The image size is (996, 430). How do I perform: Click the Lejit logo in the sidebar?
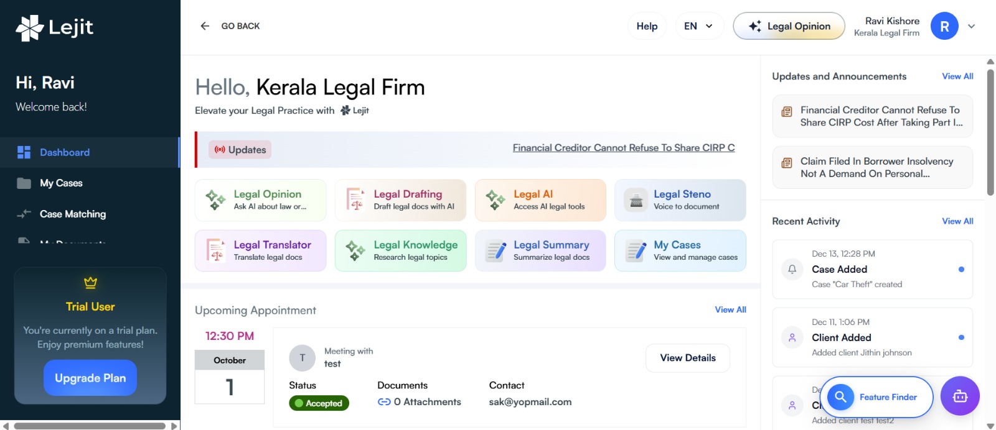click(x=54, y=27)
